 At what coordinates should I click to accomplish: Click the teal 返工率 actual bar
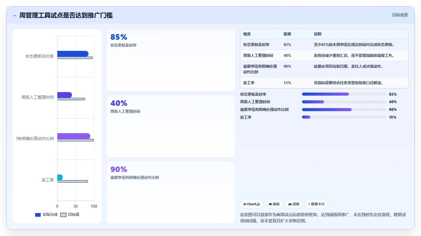(x=60, y=177)
